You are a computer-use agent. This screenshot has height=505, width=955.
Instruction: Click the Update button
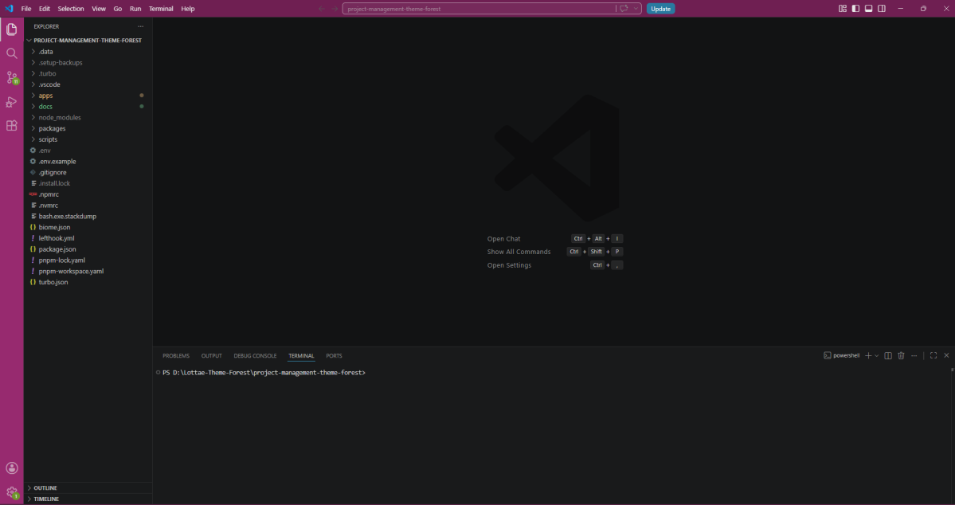(x=661, y=9)
